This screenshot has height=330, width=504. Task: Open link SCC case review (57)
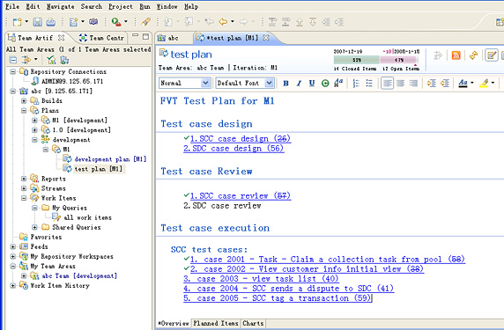coord(241,196)
